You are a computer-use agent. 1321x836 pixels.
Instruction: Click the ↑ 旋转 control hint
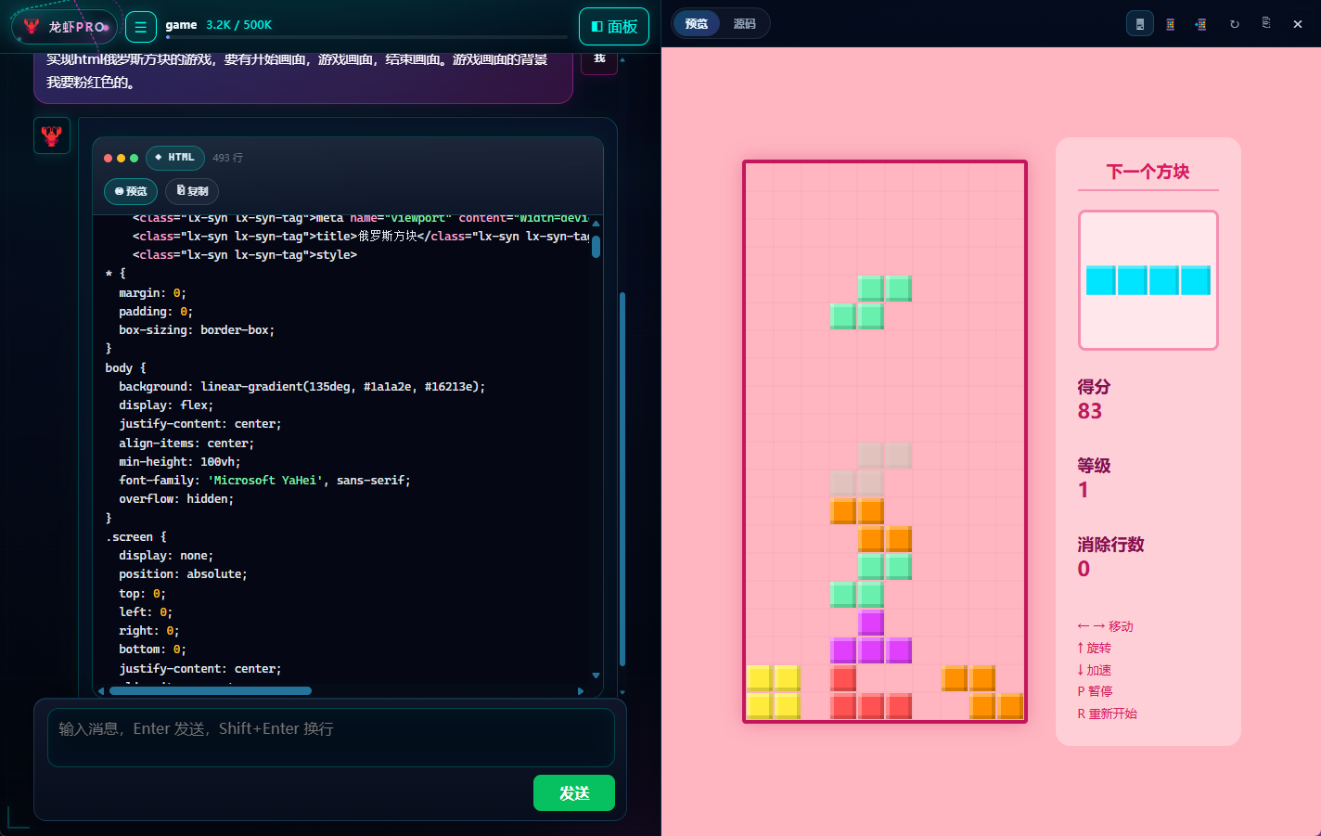[x=1095, y=648]
